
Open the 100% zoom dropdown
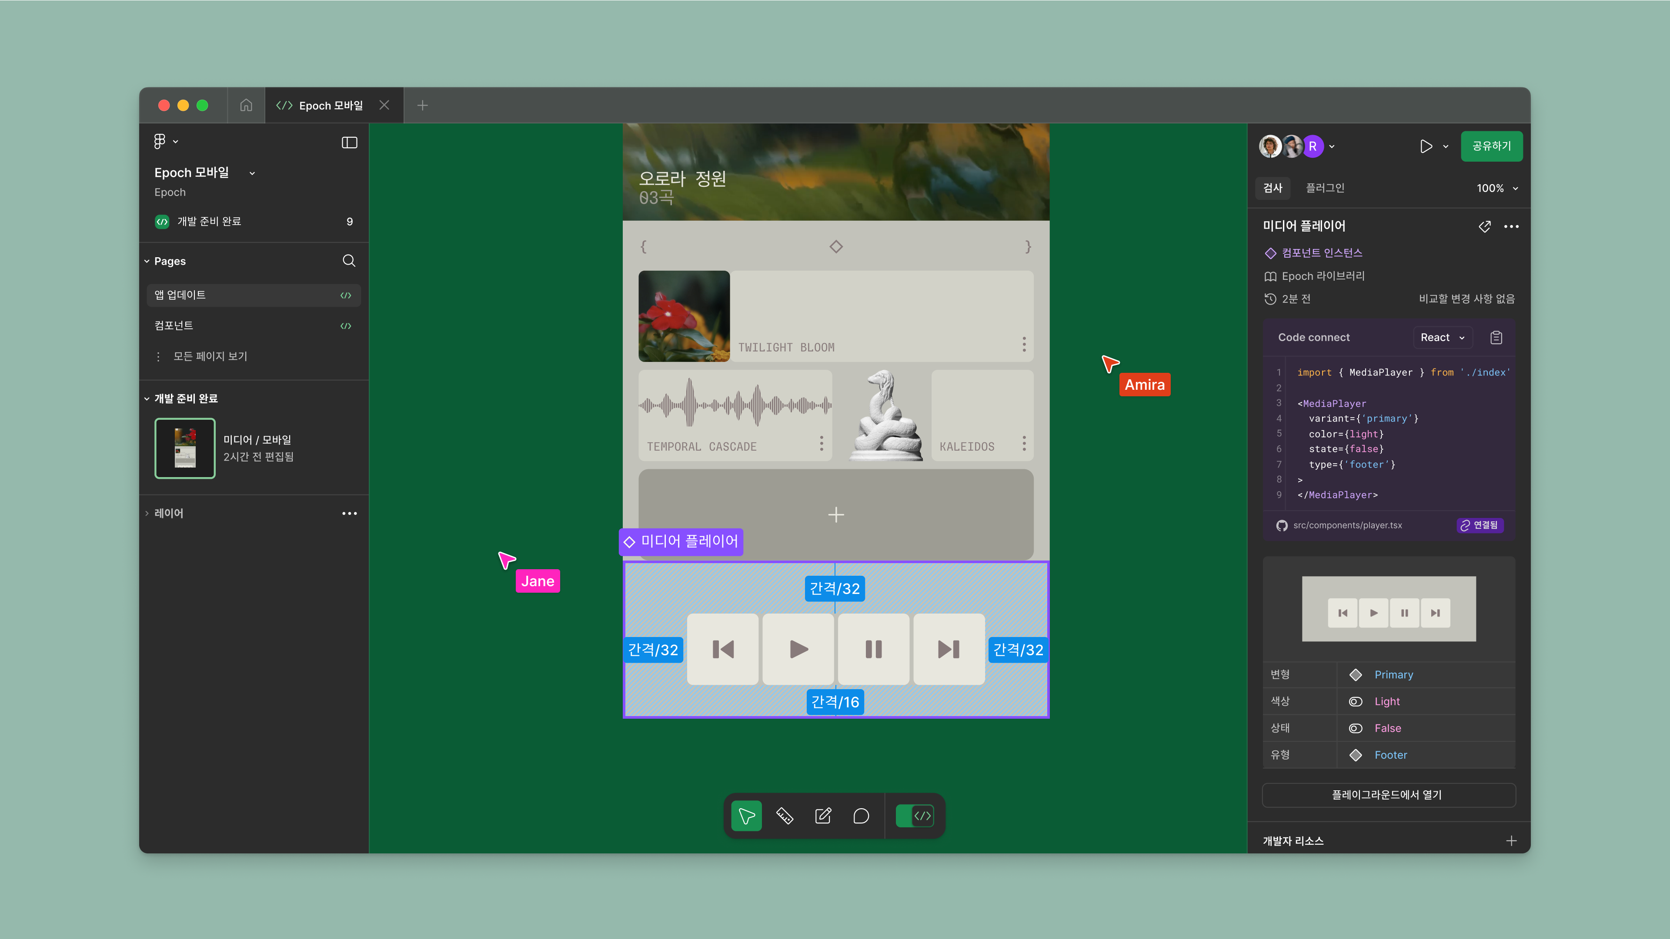point(1497,189)
